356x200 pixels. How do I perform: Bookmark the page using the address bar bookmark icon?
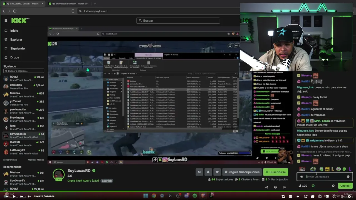pos(73,11)
